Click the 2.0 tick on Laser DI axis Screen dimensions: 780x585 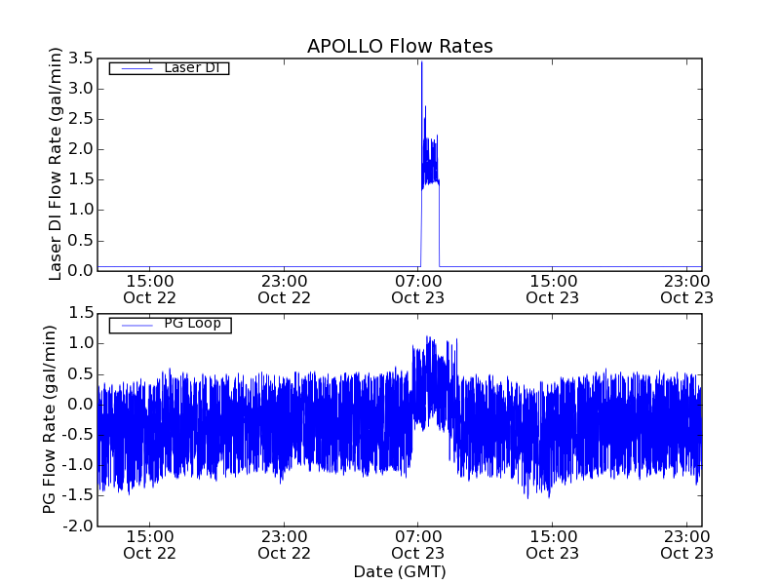pyautogui.click(x=81, y=149)
